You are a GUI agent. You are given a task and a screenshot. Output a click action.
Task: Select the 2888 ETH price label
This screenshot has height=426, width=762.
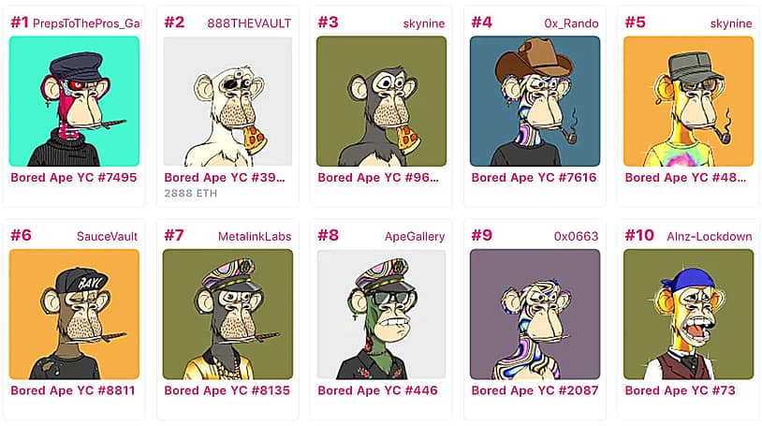click(191, 193)
